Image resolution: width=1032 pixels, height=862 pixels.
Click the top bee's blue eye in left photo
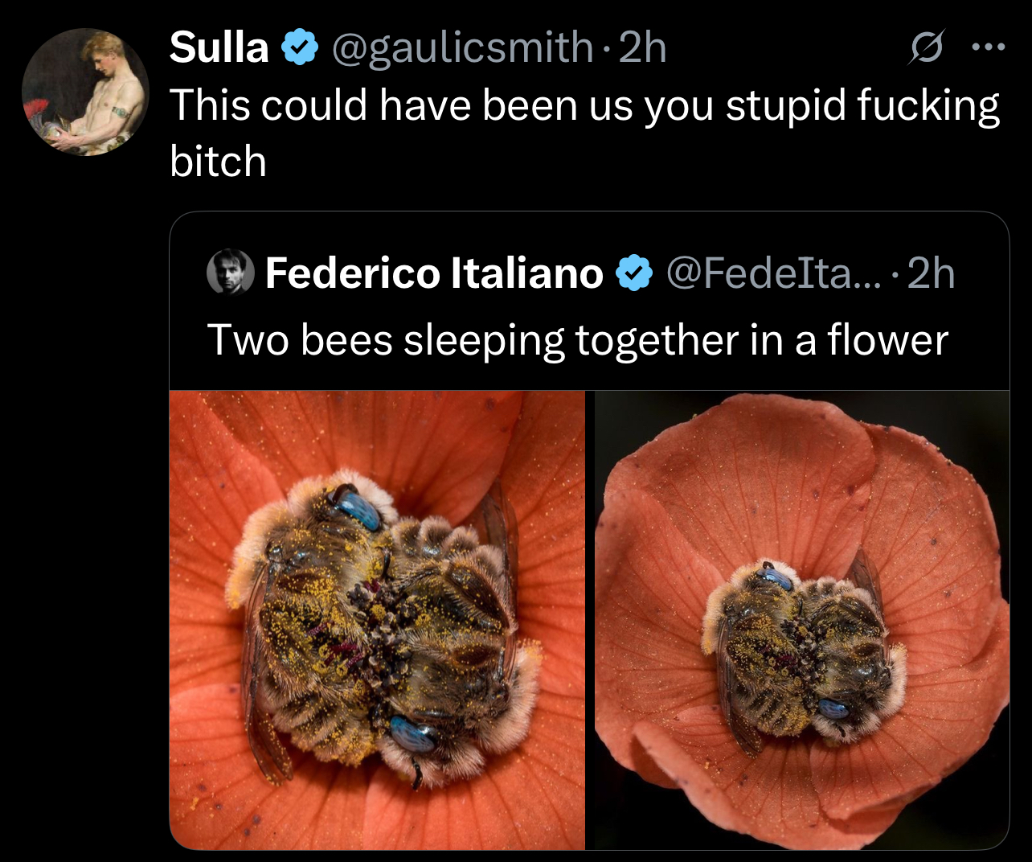coord(356,508)
